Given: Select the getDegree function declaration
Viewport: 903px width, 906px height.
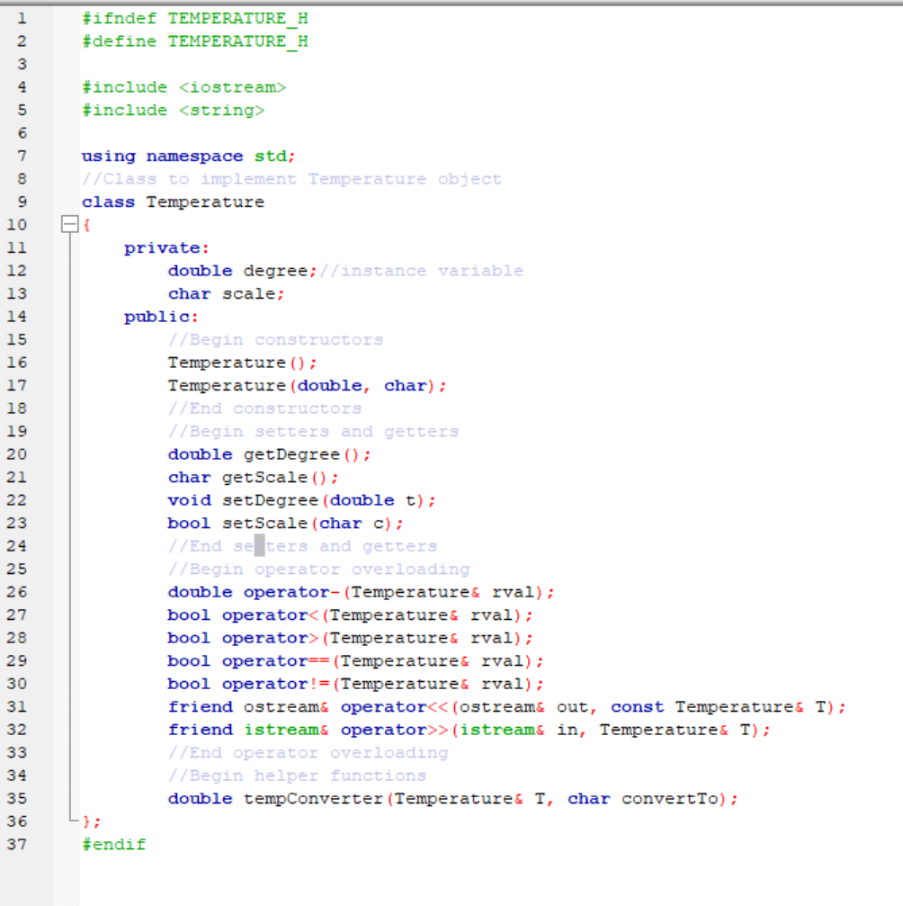Looking at the screenshot, I should tap(270, 454).
